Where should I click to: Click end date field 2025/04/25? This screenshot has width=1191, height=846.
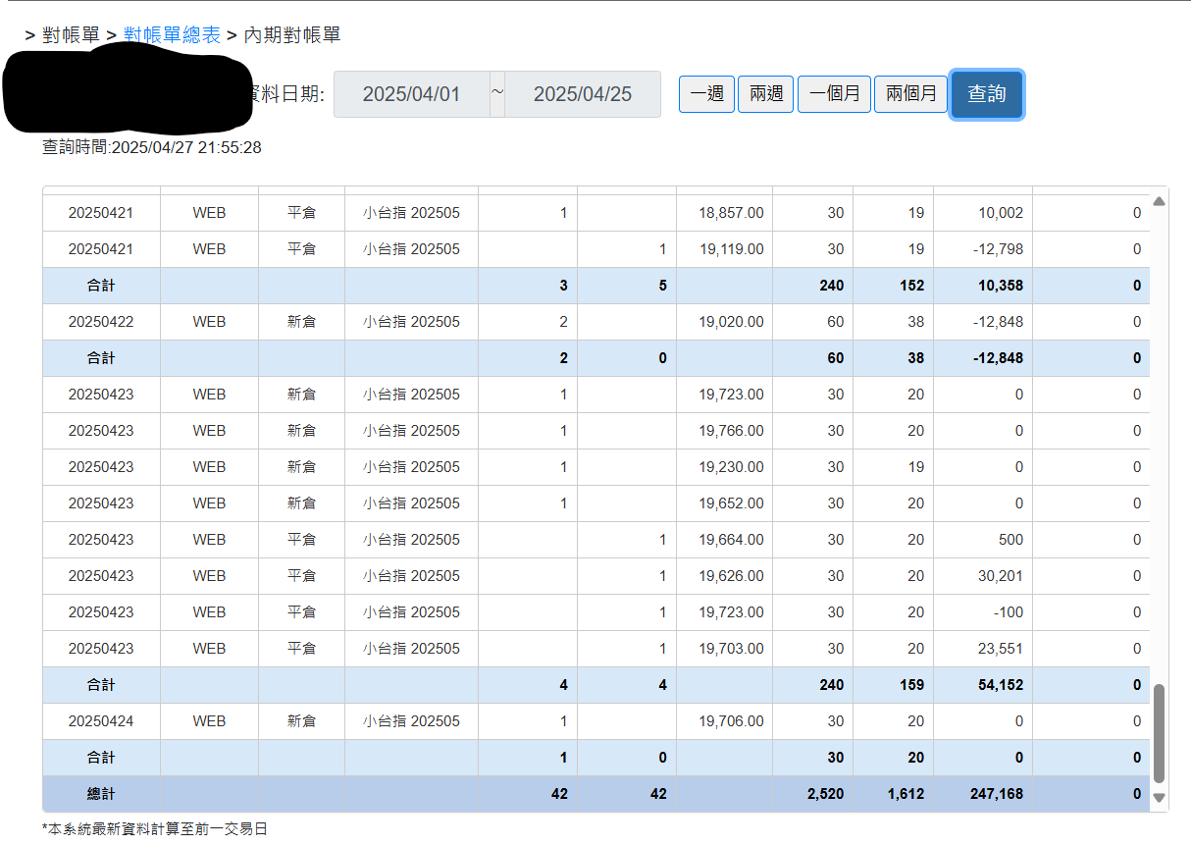[x=583, y=94]
